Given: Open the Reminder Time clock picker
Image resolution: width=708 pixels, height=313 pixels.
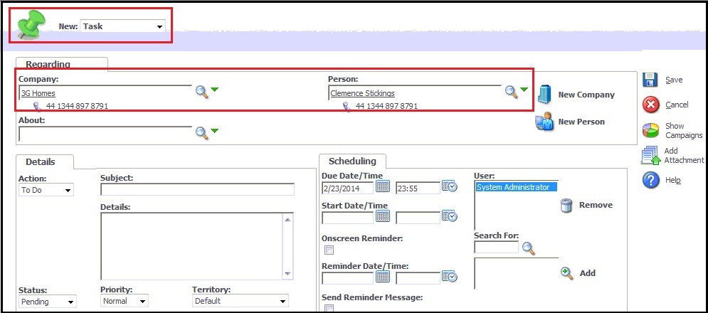Looking at the screenshot, I should (449, 277).
